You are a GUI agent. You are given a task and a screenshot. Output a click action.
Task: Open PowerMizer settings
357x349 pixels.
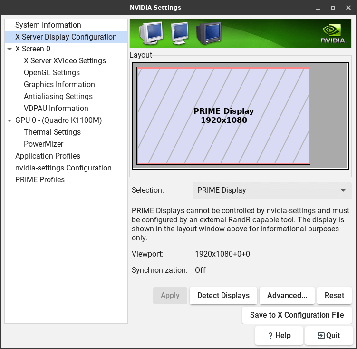43,144
